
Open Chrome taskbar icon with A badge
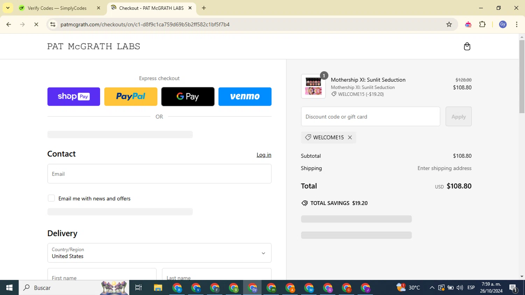290,288
